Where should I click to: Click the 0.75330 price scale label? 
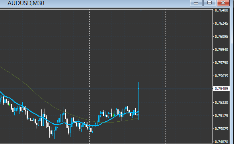coord(221,103)
